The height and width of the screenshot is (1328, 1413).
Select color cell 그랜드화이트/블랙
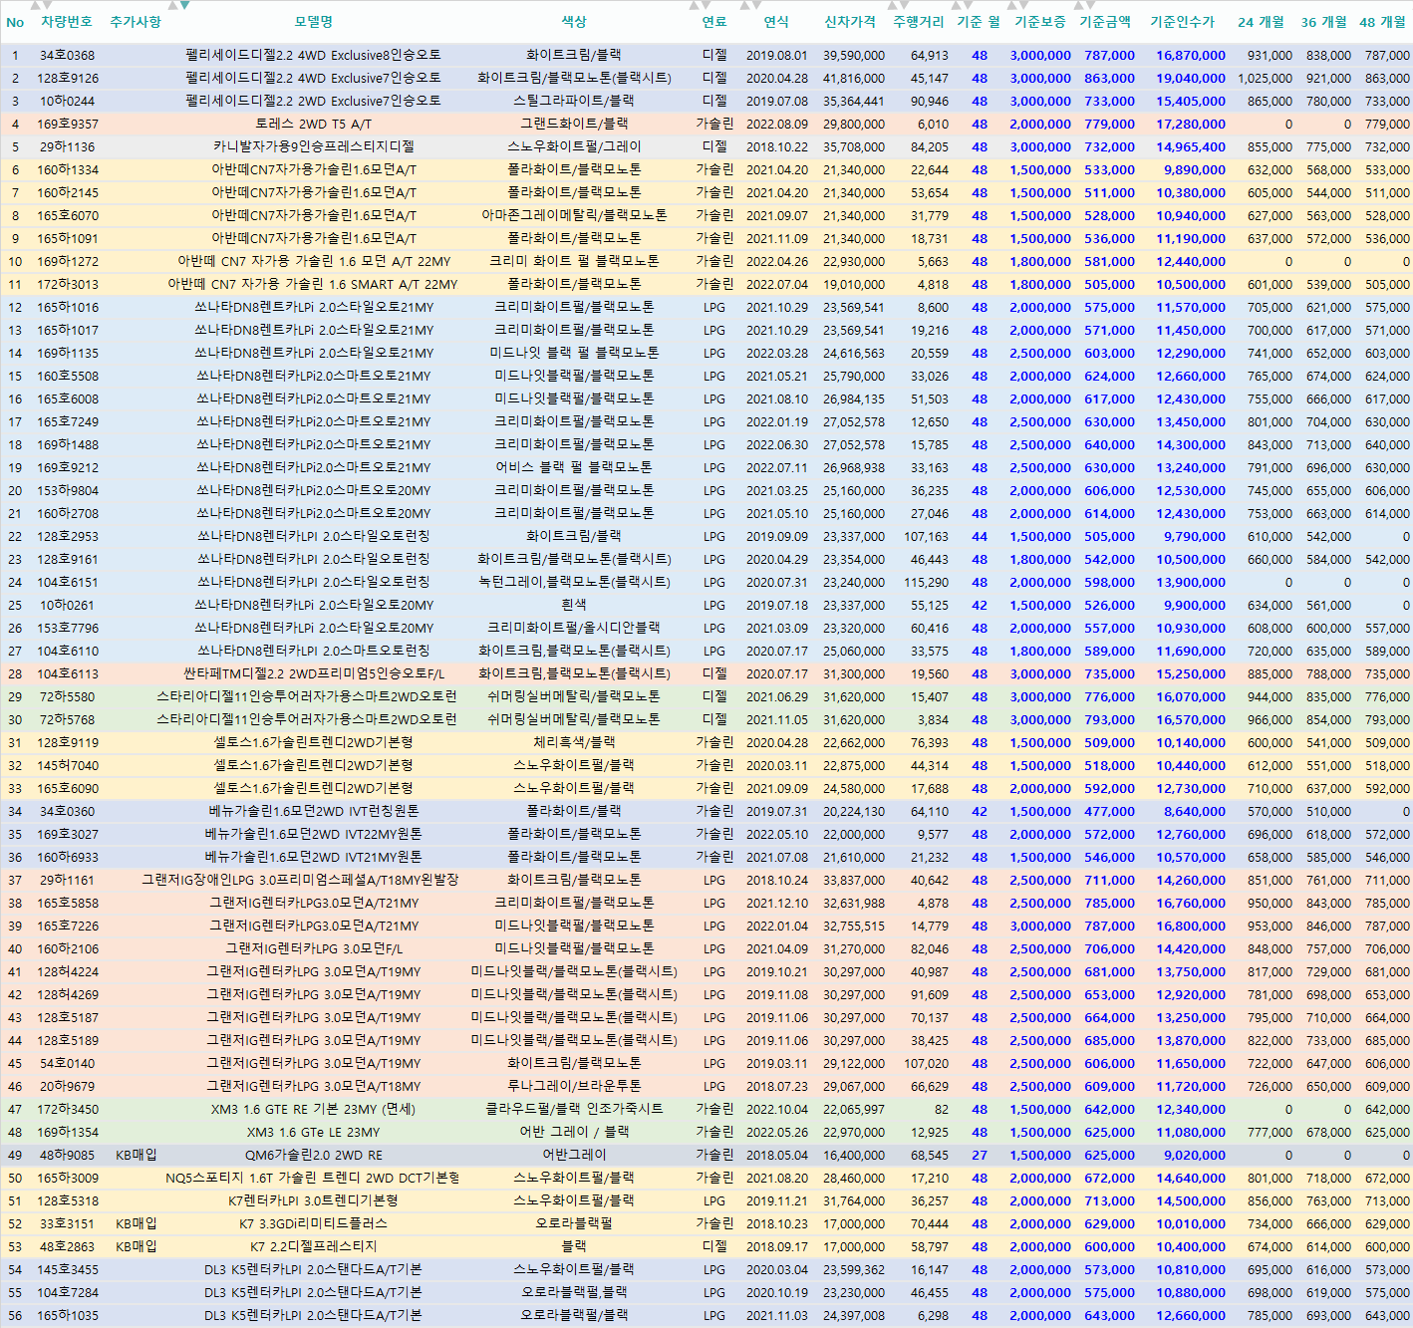(x=574, y=125)
